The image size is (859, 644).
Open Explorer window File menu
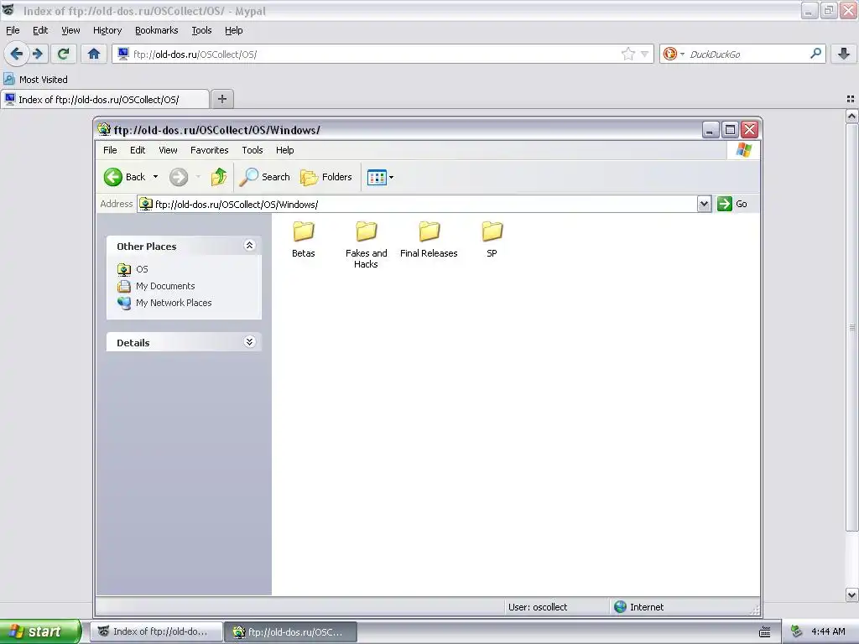[110, 150]
